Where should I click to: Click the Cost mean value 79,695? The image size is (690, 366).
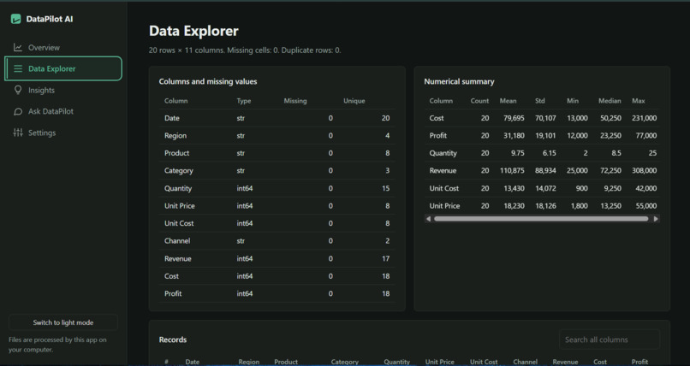514,118
